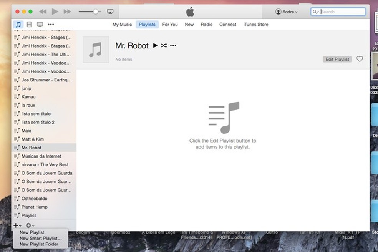Switch to the For You tab

click(x=170, y=24)
